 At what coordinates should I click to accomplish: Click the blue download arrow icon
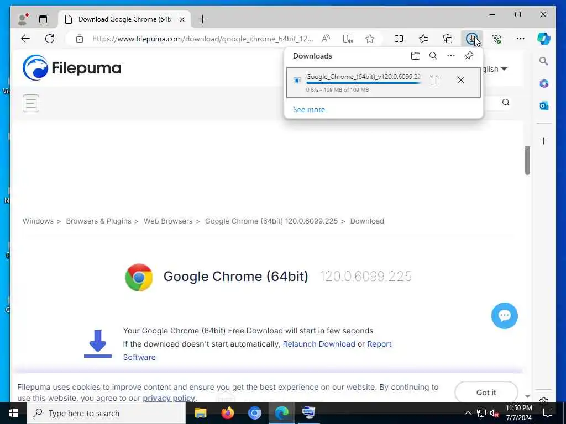coord(98,343)
